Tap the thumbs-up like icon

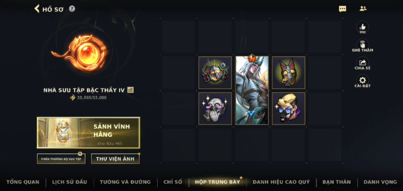click(362, 26)
